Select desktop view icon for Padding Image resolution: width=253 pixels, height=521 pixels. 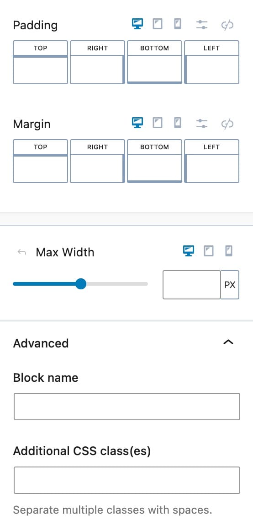(x=137, y=24)
